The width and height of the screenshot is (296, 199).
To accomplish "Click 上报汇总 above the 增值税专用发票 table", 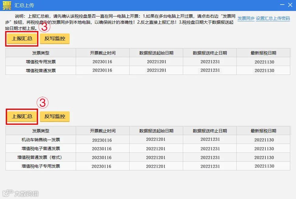I will tap(22, 39).
